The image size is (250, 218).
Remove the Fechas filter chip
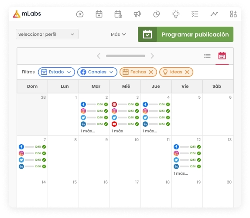click(151, 72)
